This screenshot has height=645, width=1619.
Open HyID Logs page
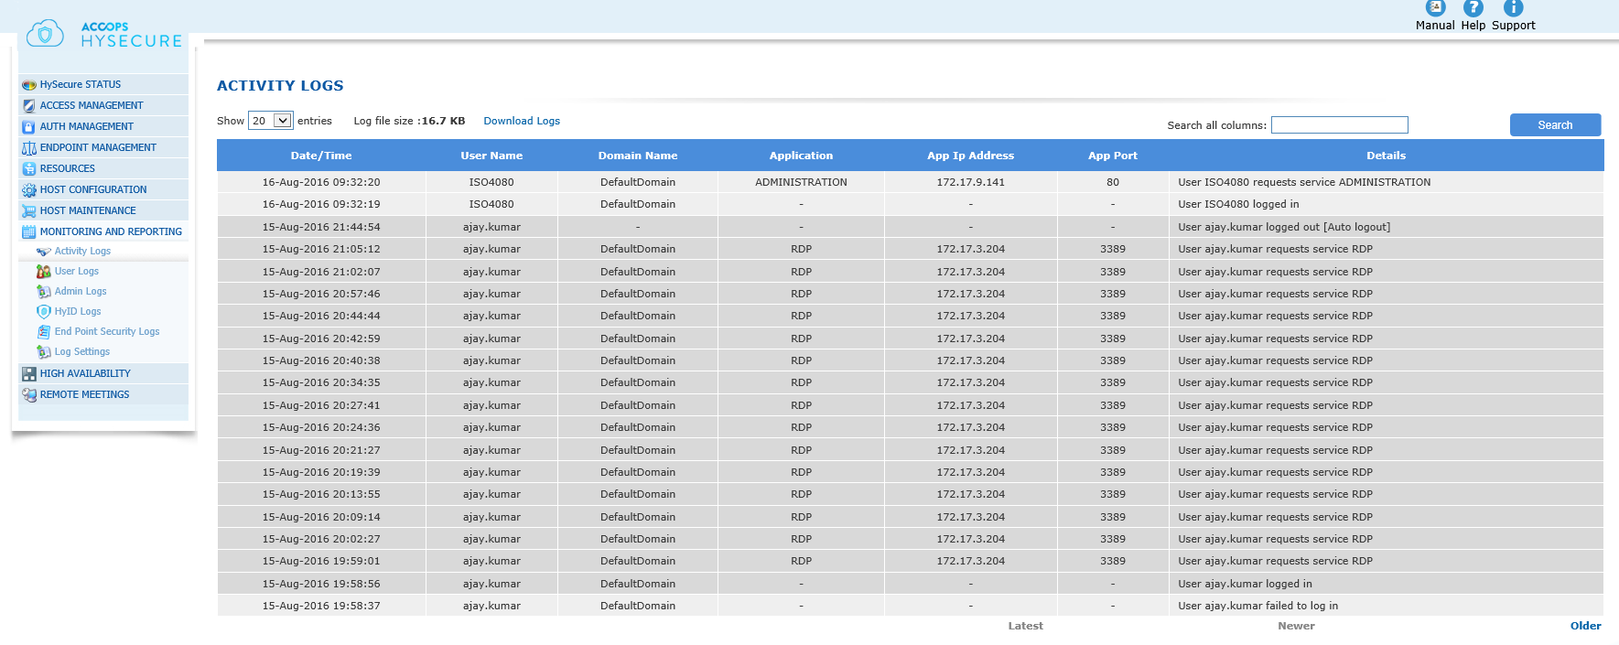tap(78, 311)
